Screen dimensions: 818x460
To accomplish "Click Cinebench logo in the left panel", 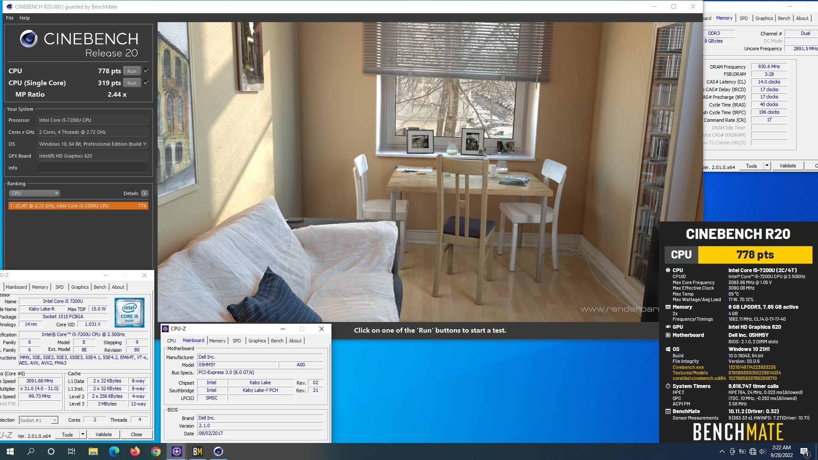I will [x=29, y=39].
